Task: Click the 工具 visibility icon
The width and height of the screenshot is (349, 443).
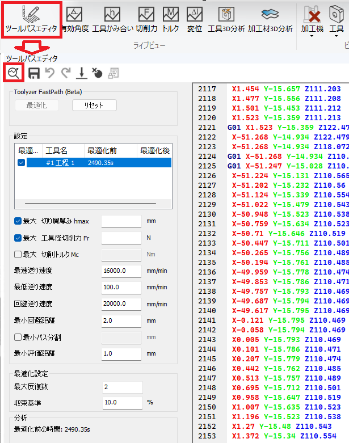Action: click(336, 14)
